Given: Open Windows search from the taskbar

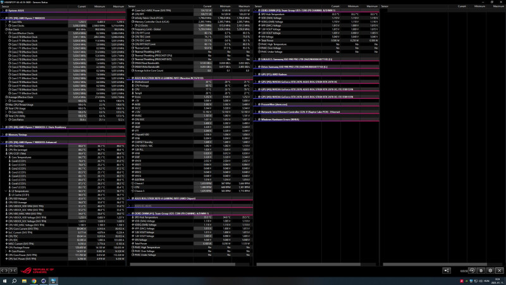Looking at the screenshot, I should [14, 281].
